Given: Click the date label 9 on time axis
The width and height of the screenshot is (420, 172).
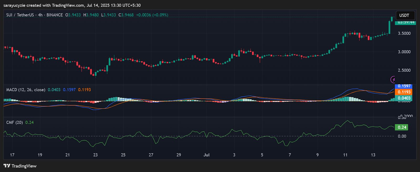Looking at the screenshot, I should [317, 155].
